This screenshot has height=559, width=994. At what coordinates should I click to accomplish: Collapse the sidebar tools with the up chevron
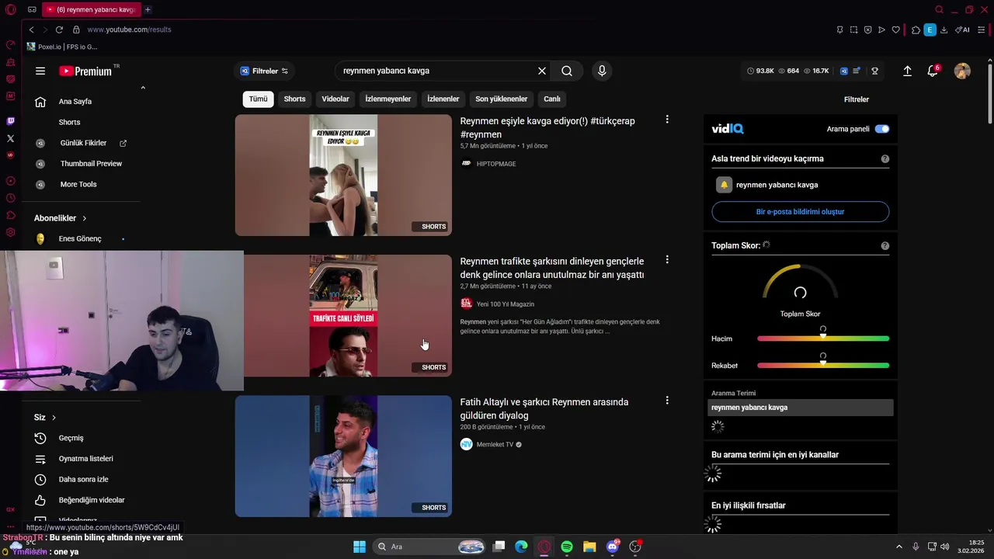pos(143,88)
